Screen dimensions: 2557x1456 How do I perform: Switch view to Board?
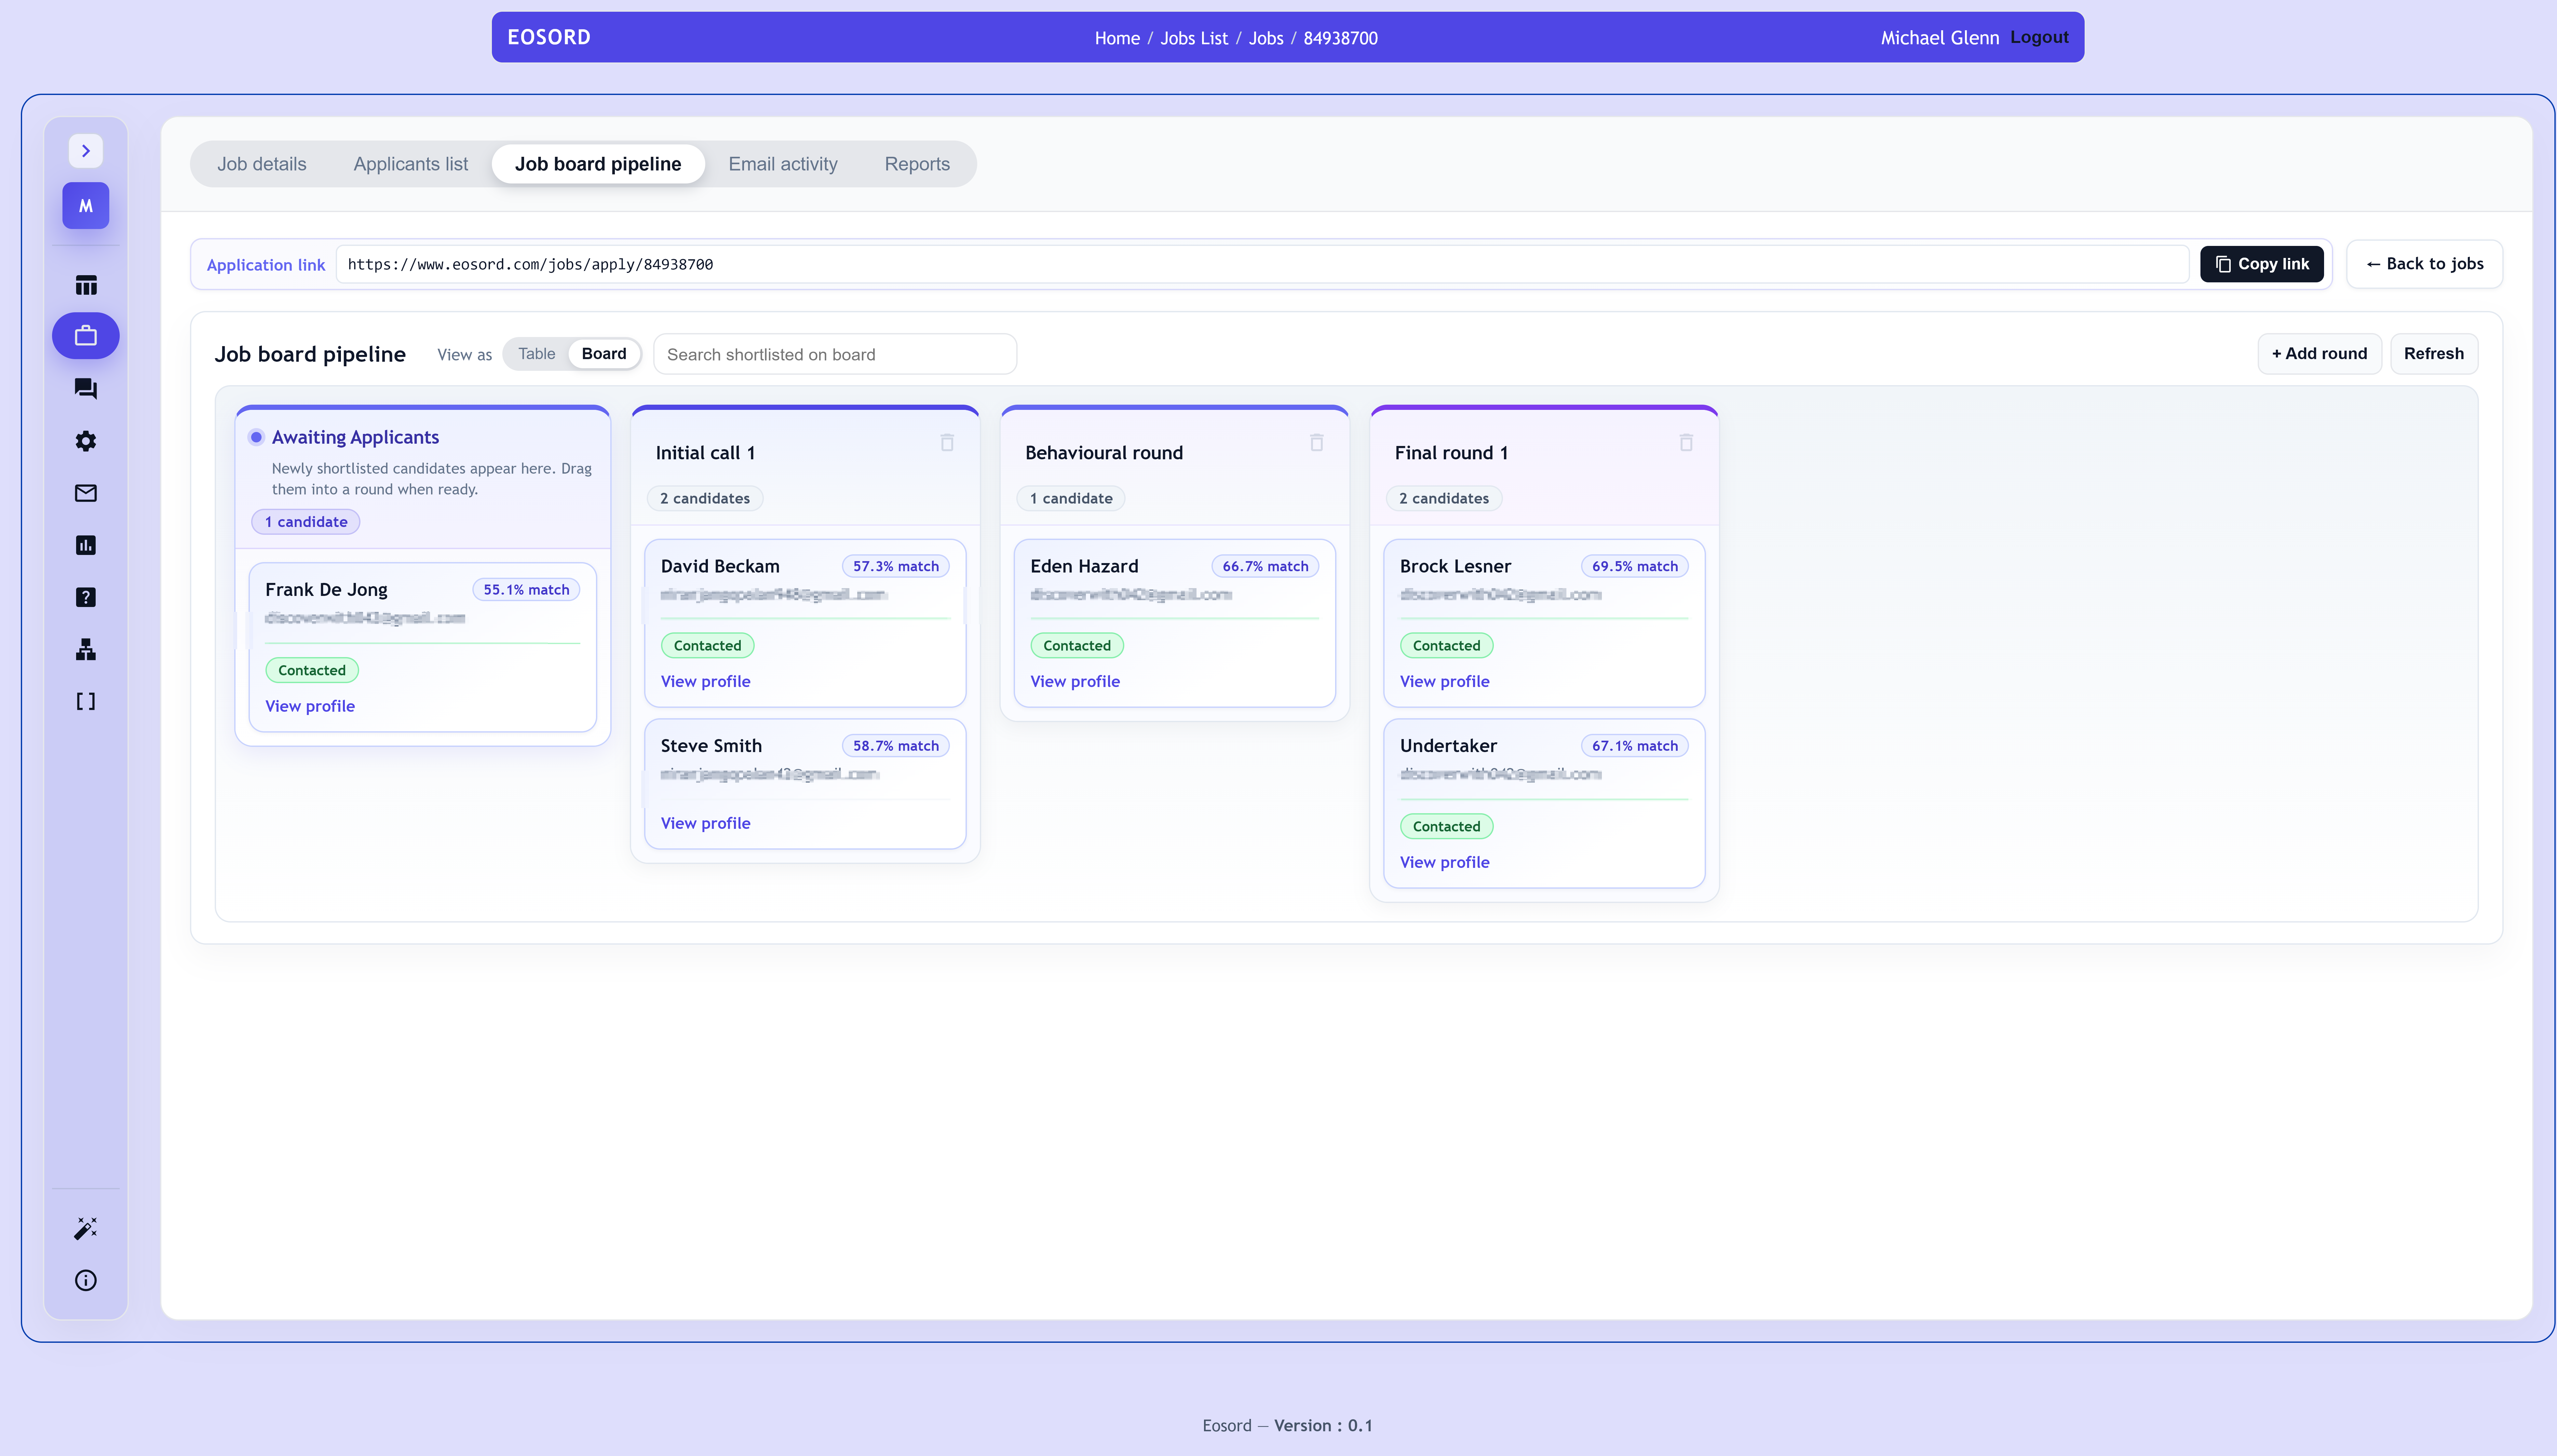click(x=604, y=354)
